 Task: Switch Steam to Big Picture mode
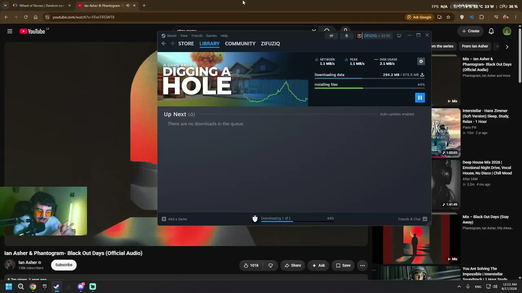pos(399,36)
